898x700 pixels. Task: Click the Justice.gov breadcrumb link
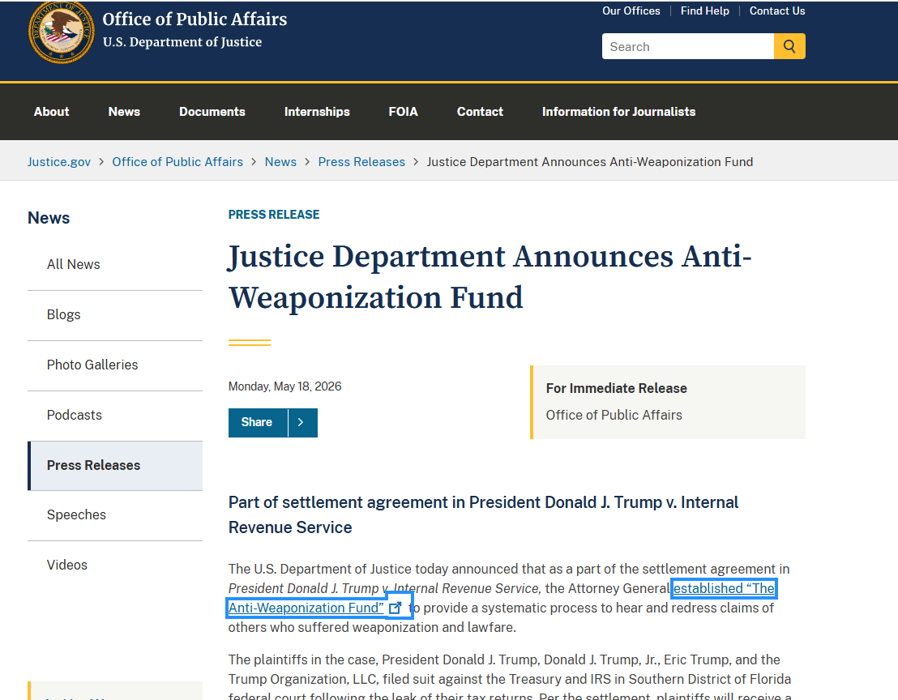59,162
